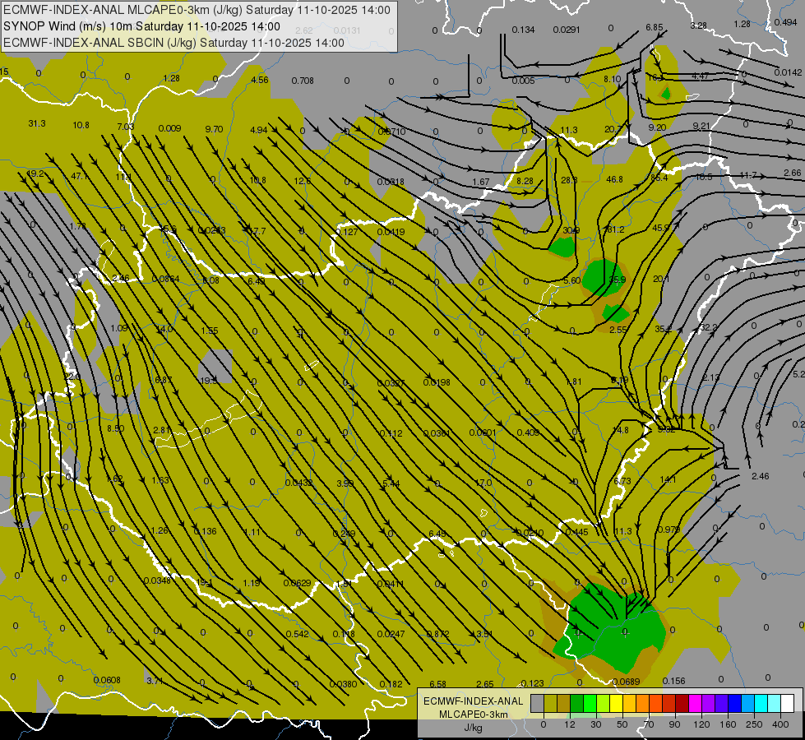805x740 pixels.
Task: Click the map value 14.8
Action: (621, 430)
